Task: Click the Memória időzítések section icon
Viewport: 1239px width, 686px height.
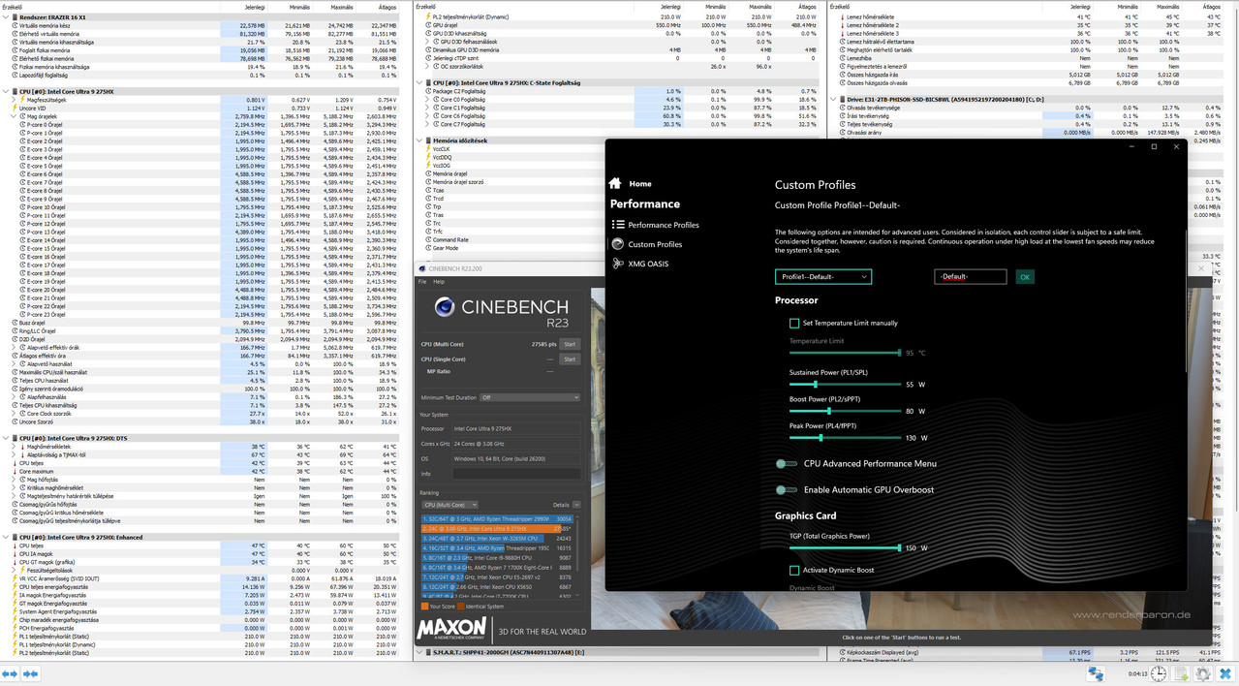Action: pyautogui.click(x=427, y=140)
